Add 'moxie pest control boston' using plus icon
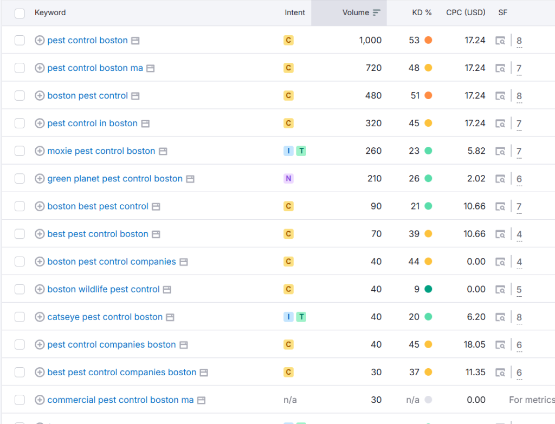 click(x=40, y=151)
